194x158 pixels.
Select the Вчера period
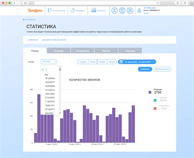point(92,62)
